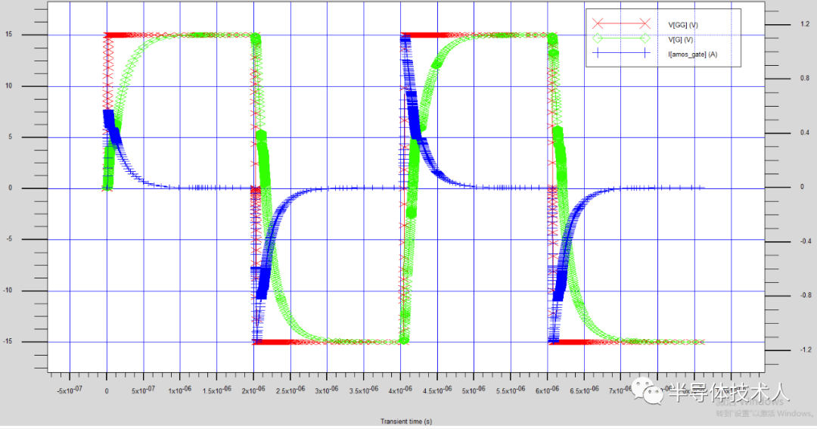Click the 15 label on left voltage axis
This screenshot has height=429, width=817.
pyautogui.click(x=9, y=34)
